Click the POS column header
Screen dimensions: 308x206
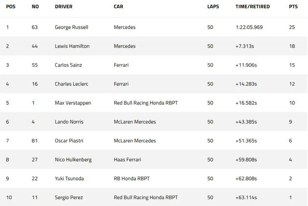click(11, 7)
